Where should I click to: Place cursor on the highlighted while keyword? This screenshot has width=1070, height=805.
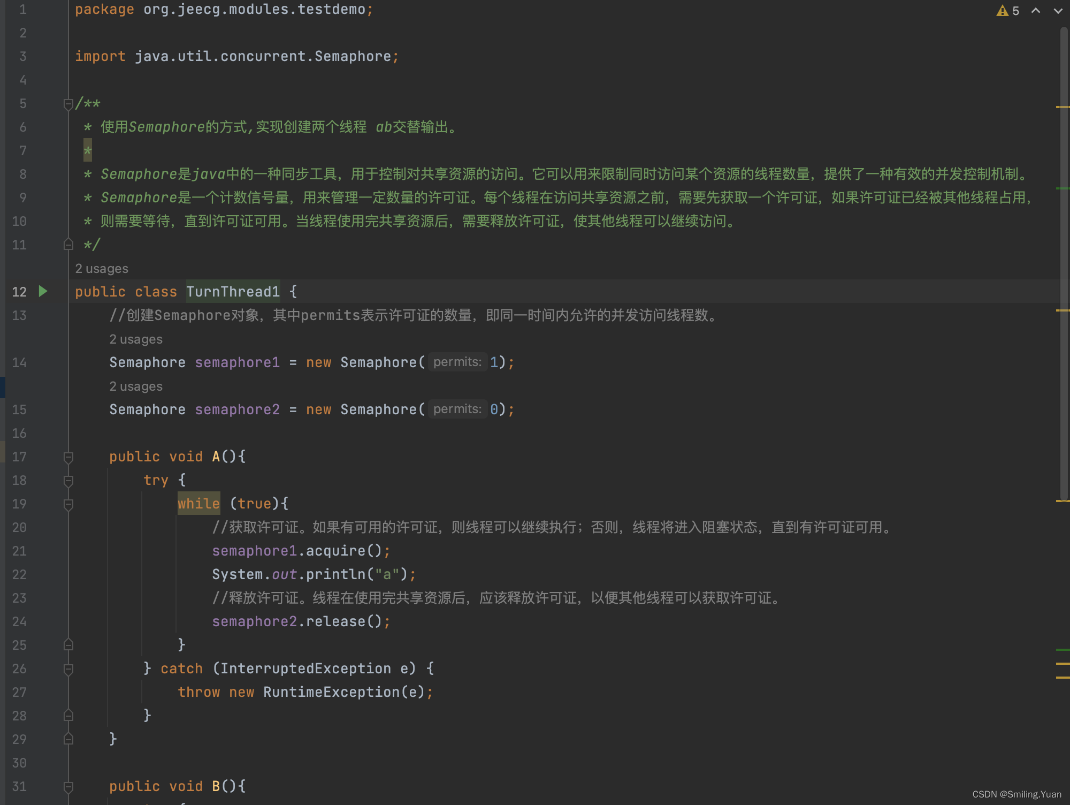[198, 504]
